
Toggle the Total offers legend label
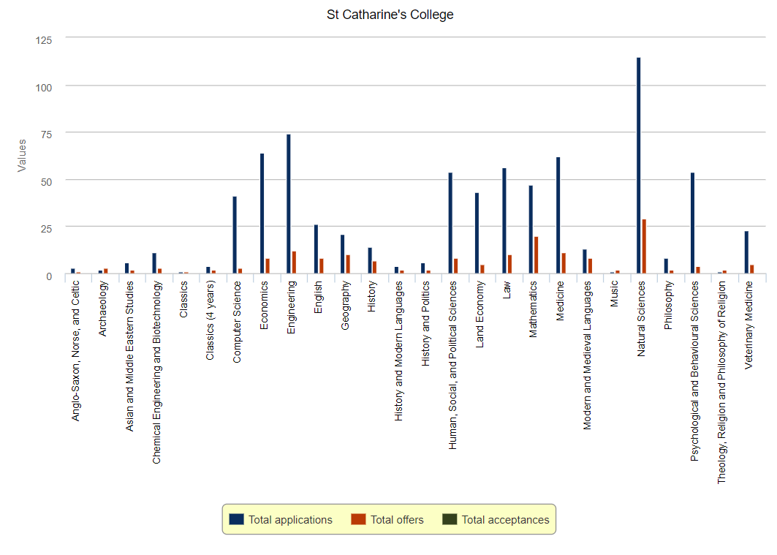coord(397,520)
